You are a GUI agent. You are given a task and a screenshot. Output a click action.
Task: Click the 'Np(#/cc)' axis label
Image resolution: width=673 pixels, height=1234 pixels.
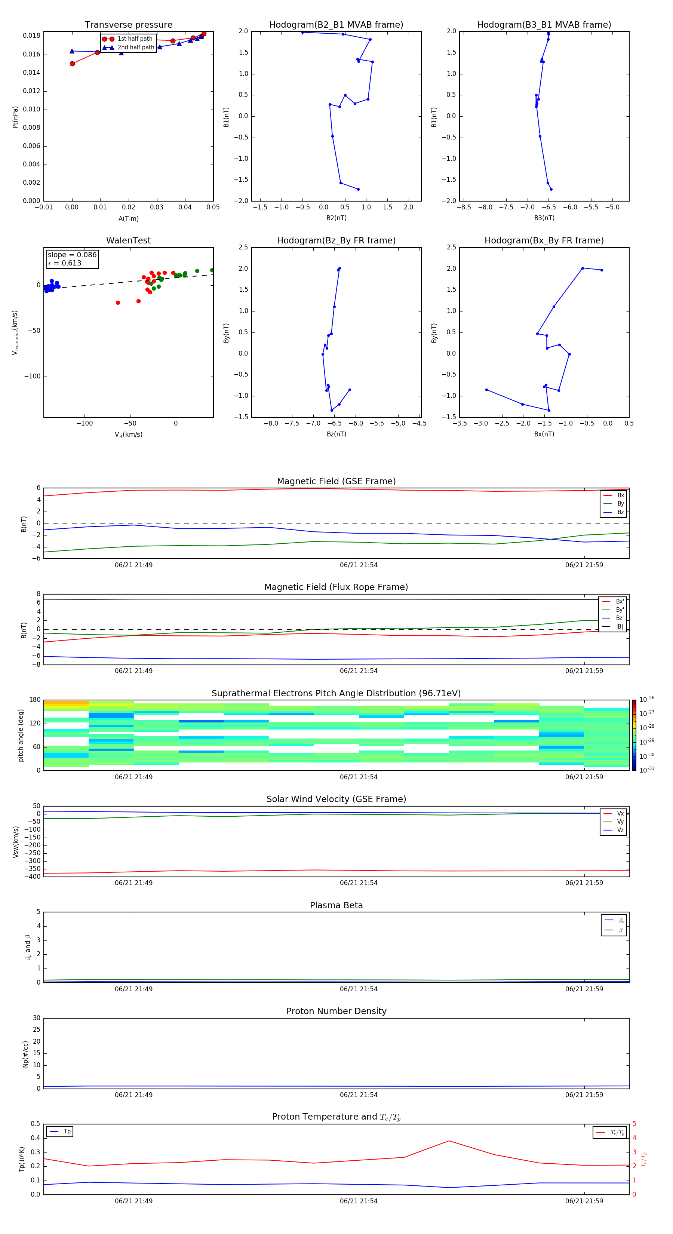(25, 1054)
